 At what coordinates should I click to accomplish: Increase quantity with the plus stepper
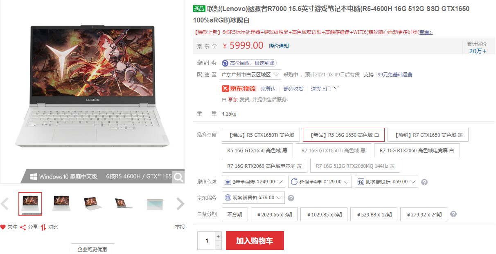pyautogui.click(x=218, y=236)
